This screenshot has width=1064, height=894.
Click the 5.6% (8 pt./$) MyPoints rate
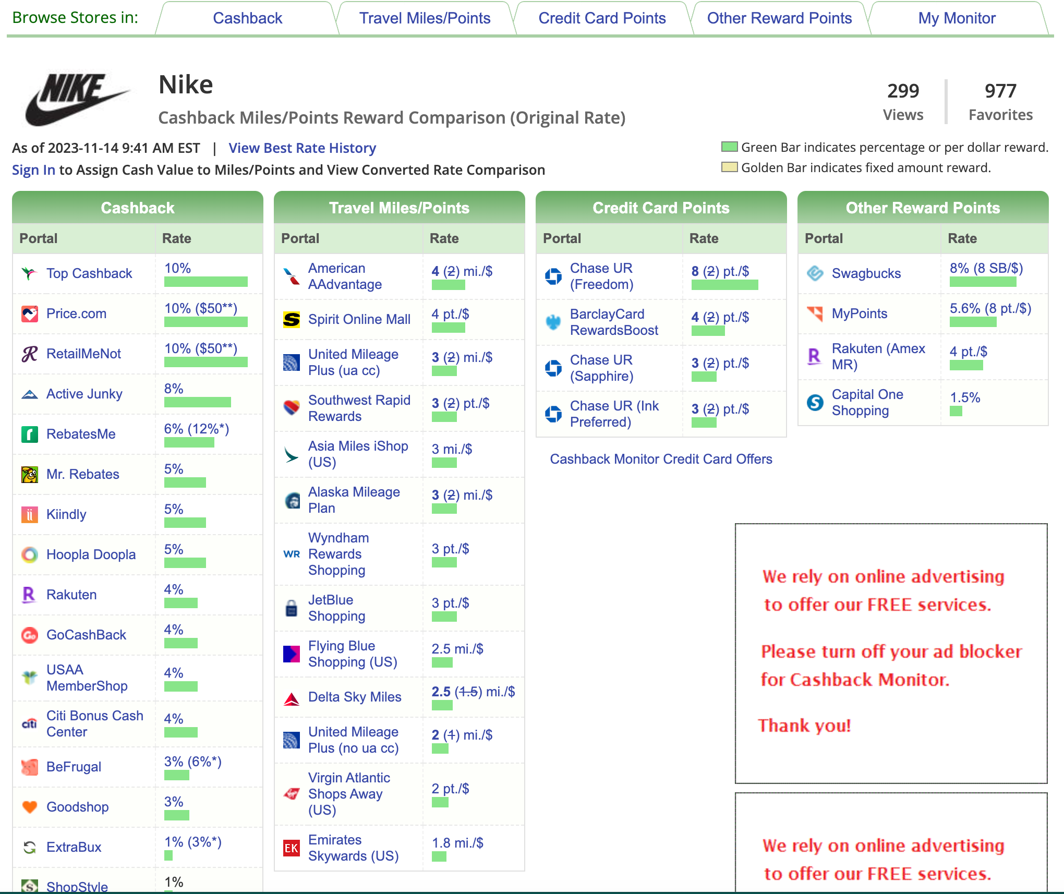[x=990, y=308]
